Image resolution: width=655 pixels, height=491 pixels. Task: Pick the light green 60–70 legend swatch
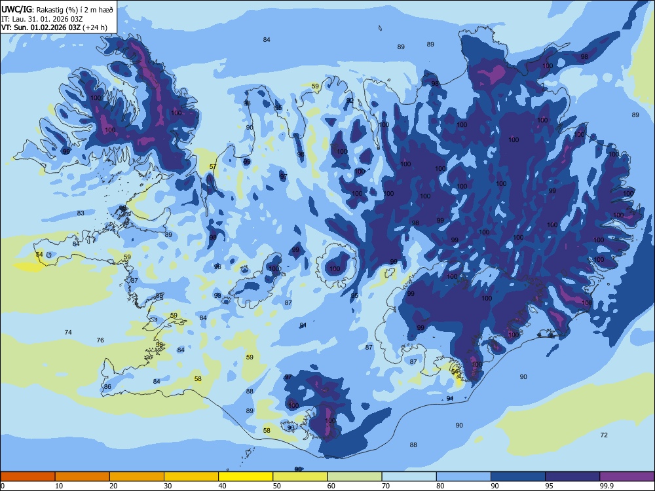(x=354, y=477)
